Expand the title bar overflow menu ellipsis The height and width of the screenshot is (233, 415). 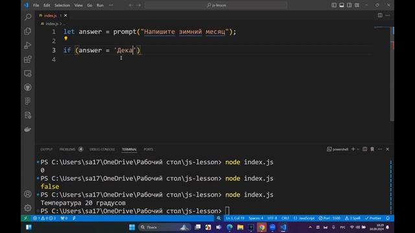[x=111, y=5]
